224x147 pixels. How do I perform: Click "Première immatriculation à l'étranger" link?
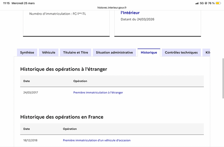98,92
